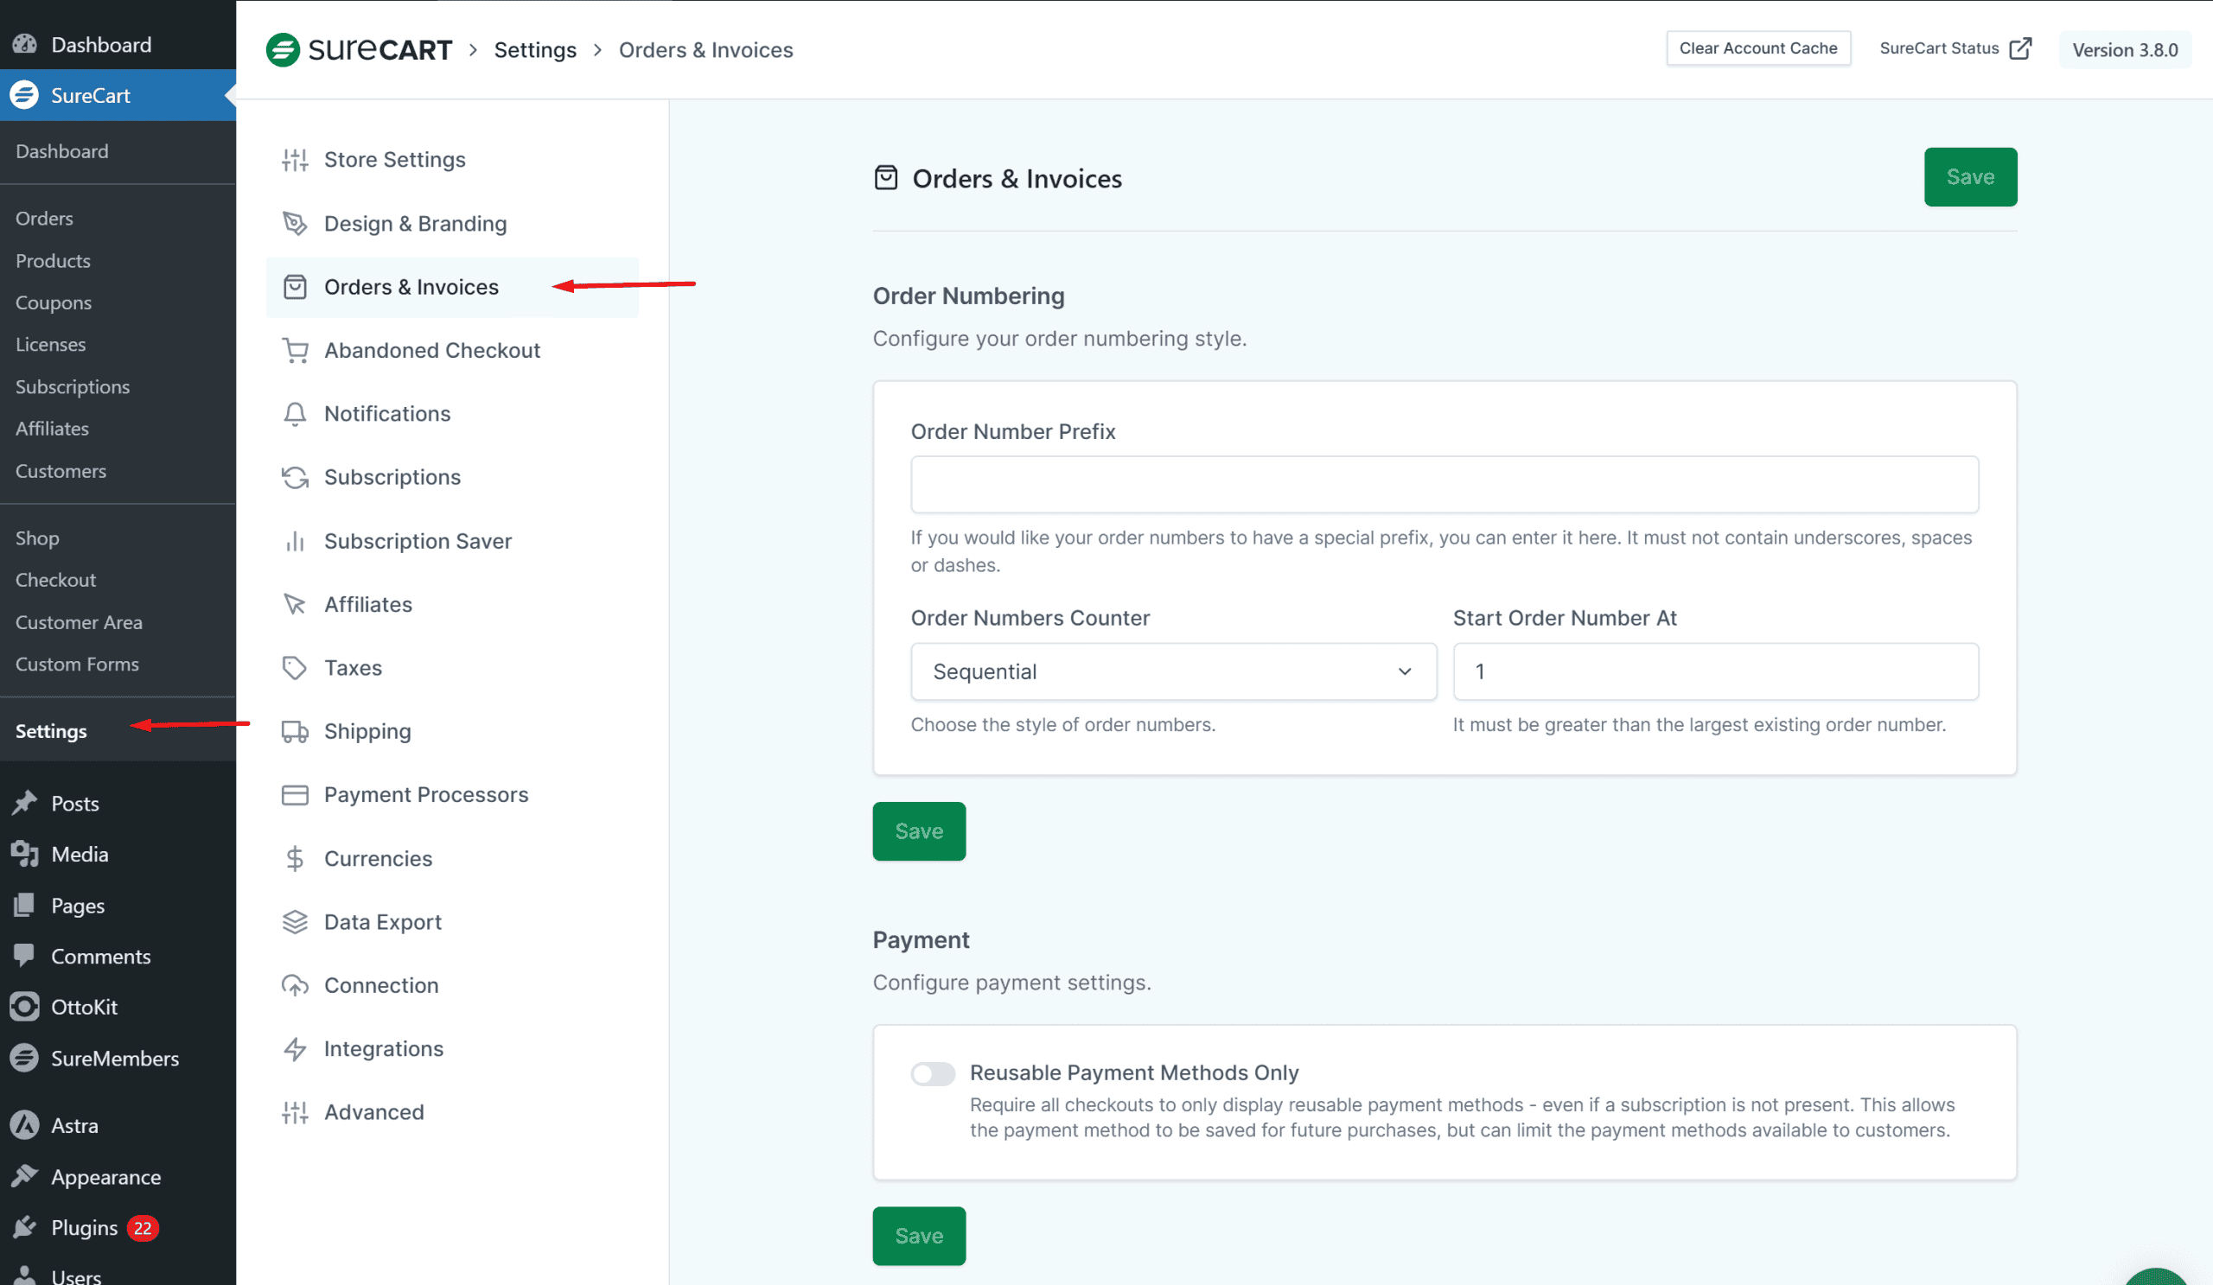Open Taxes settings menu item
Viewport: 2213px width, 1285px height.
tap(353, 668)
